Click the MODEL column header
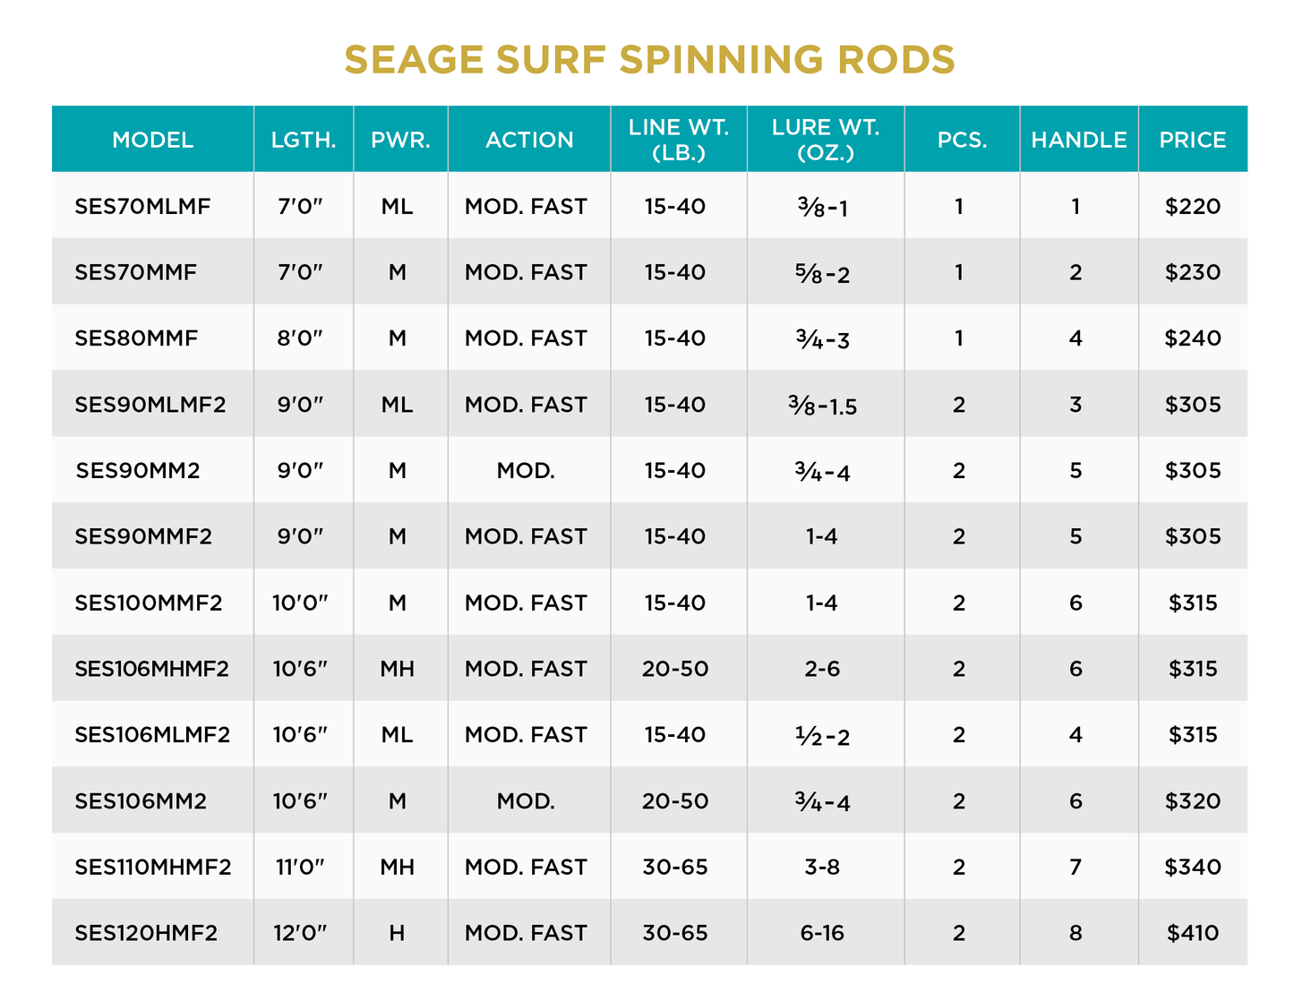The width and height of the screenshot is (1294, 1001). (x=152, y=140)
